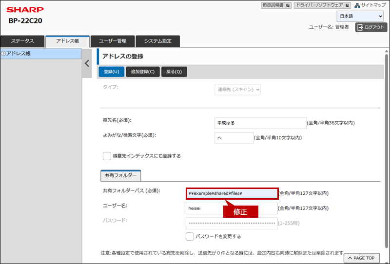The width and height of the screenshot is (390, 264).
Task: Click the 共有フォルダーパス input field
Action: (232, 193)
